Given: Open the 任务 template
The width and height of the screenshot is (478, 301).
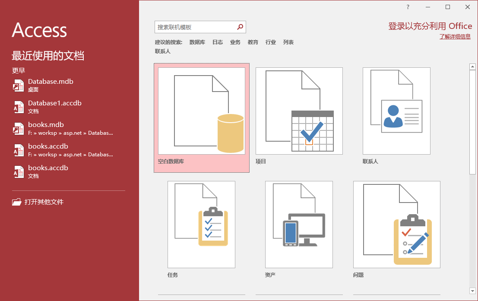Looking at the screenshot, I should 201,224.
